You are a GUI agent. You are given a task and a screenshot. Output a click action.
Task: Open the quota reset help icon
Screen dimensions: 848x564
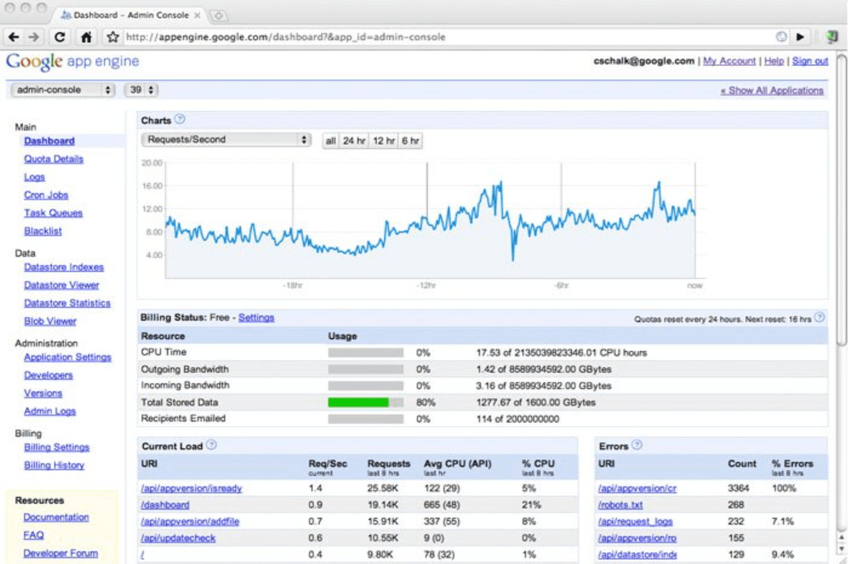819,317
